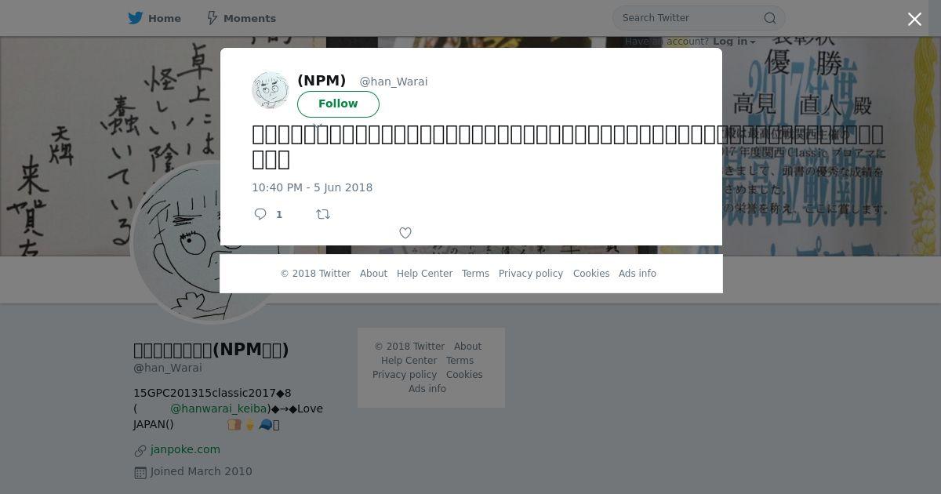This screenshot has height=494, width=941.
Task: Open the Ads info link in the modal footer
Action: 638,274
